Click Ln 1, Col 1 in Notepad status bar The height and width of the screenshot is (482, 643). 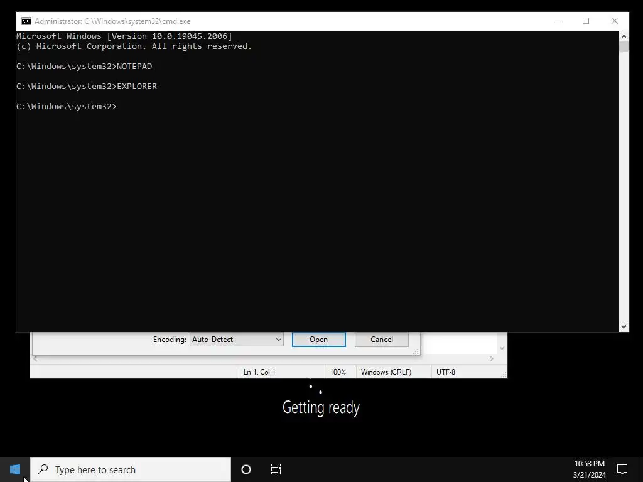coord(259,372)
